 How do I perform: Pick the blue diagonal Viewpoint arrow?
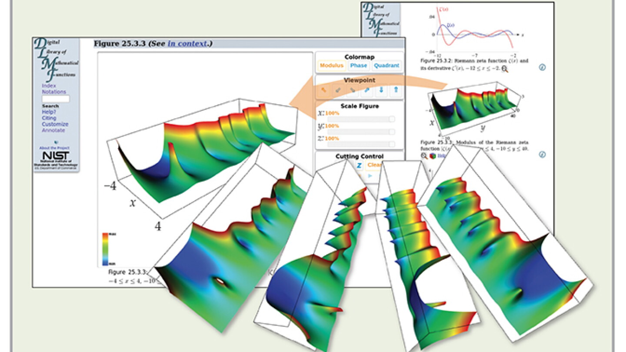point(366,91)
